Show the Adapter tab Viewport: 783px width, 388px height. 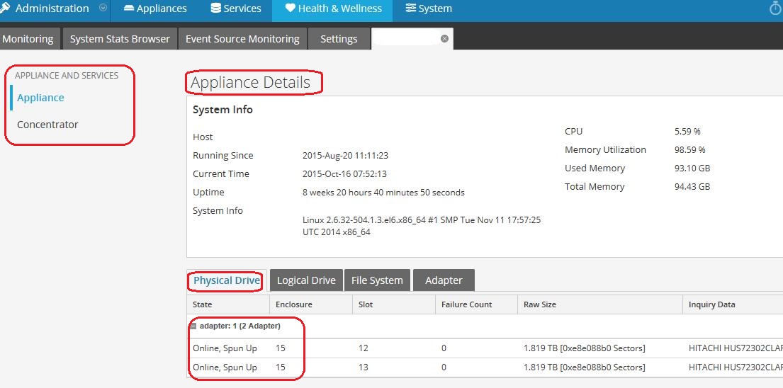[x=444, y=280]
